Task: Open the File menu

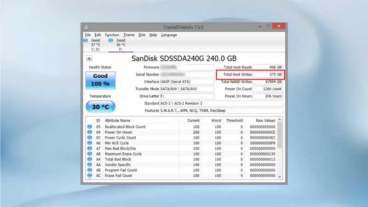Action: pyautogui.click(x=88, y=35)
